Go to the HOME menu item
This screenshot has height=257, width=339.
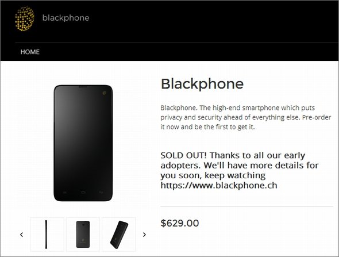30,52
